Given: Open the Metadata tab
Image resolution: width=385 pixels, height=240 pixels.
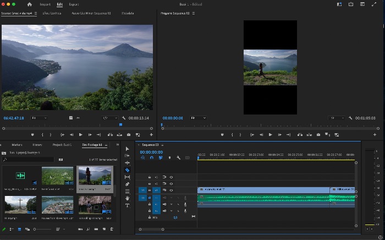Looking at the screenshot, I should (x=128, y=13).
